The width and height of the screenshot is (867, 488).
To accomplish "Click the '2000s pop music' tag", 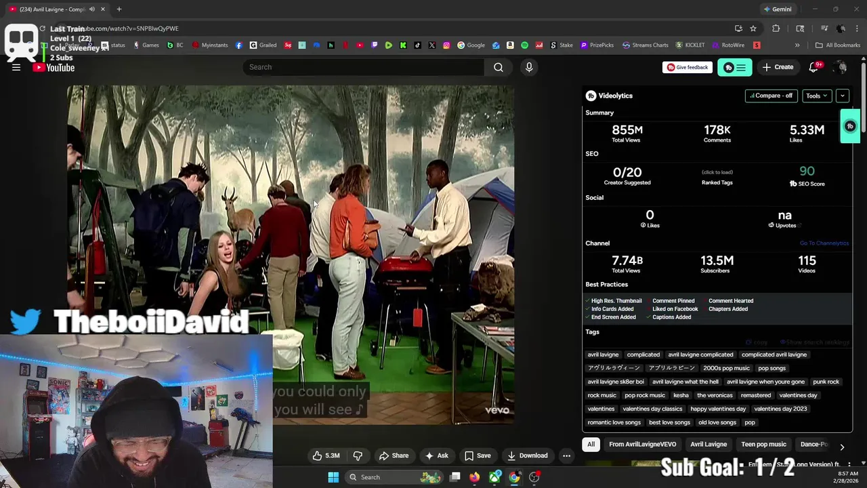I will point(726,368).
